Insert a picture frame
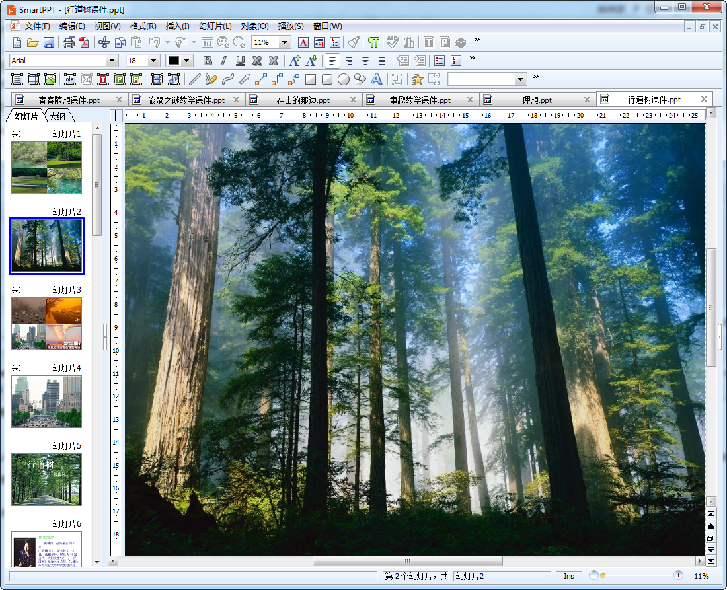Screen dimensions: 727x590 point(50,79)
